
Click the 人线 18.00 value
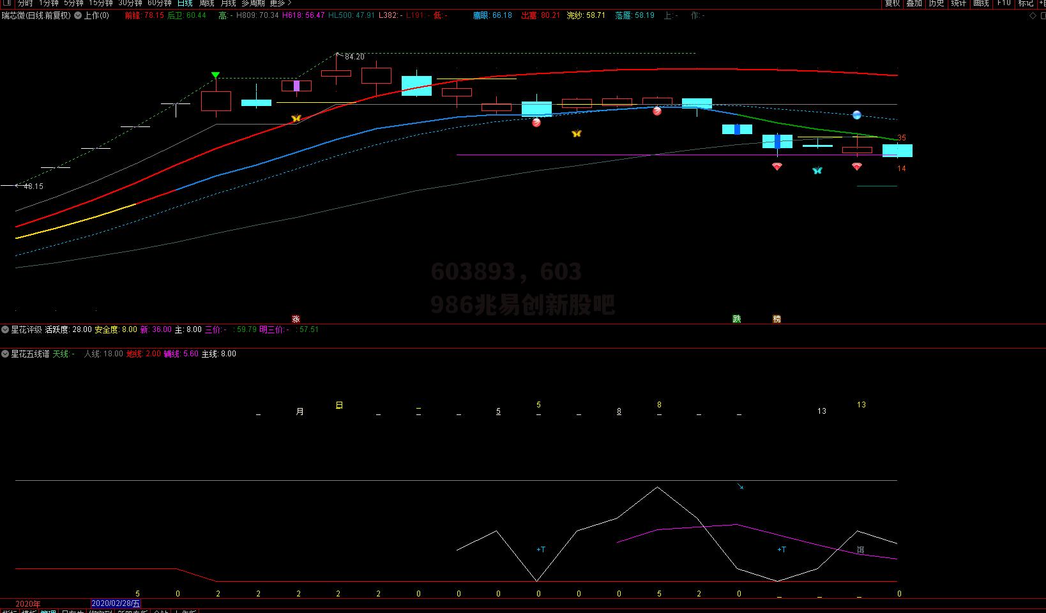click(x=103, y=354)
